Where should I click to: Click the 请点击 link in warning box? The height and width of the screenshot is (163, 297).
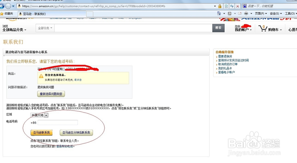[78, 80]
